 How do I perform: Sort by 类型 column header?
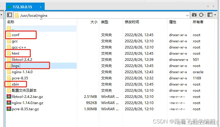[105, 22]
